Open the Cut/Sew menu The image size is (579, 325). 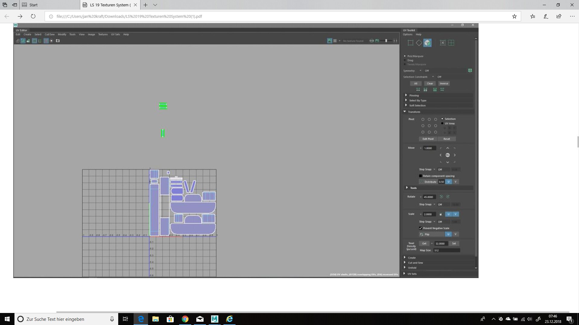click(x=49, y=35)
